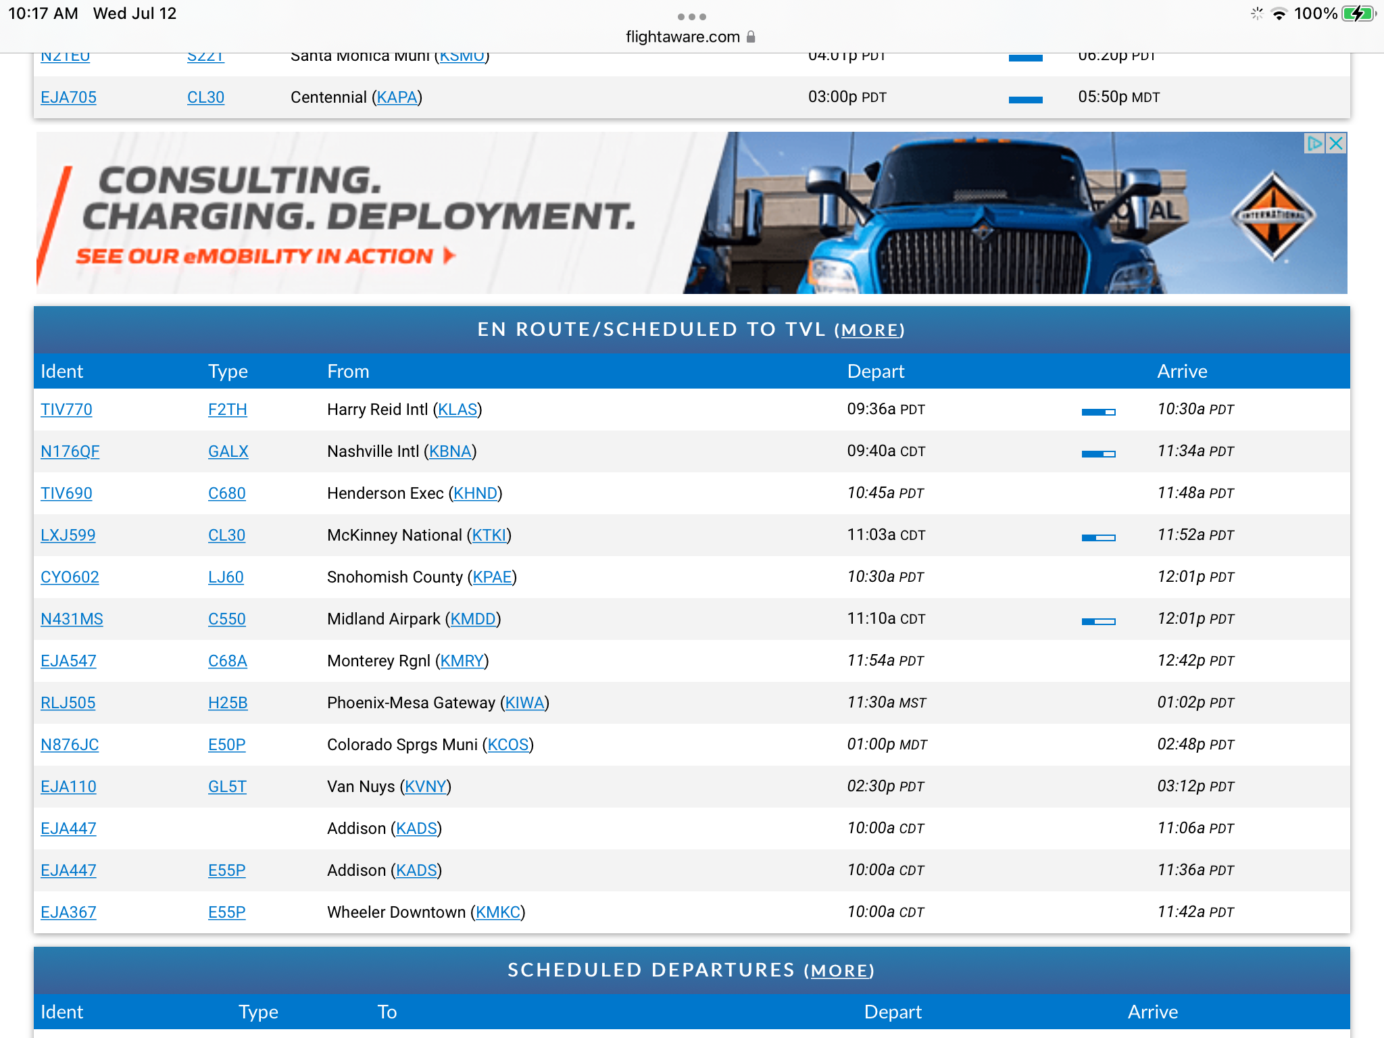
Task: Open flight EJA110
Action: click(x=68, y=787)
